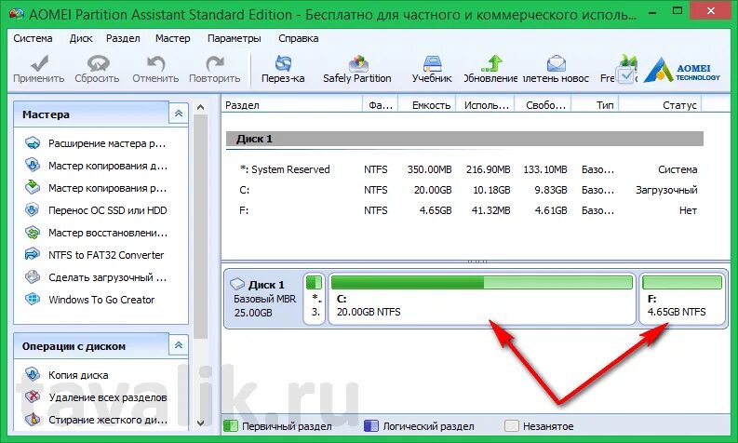The width and height of the screenshot is (738, 443).
Task: Sort by the Статус column header
Action: [660, 105]
